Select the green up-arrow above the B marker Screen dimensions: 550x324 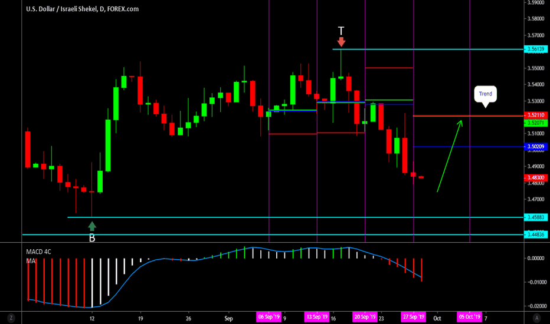(x=92, y=226)
